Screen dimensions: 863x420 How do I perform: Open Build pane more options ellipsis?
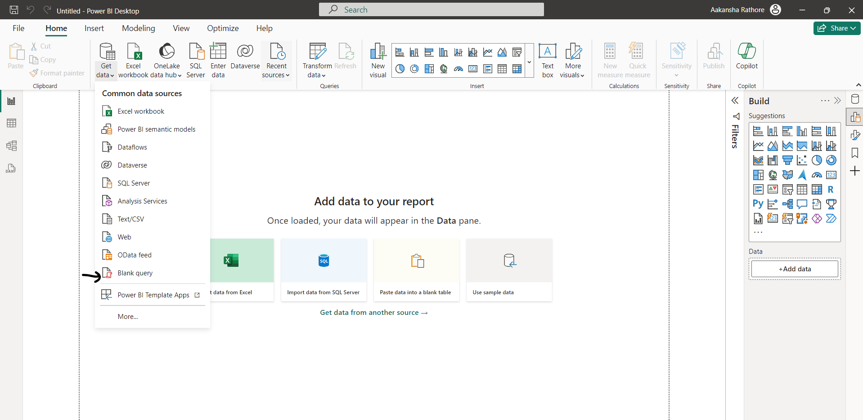point(825,101)
